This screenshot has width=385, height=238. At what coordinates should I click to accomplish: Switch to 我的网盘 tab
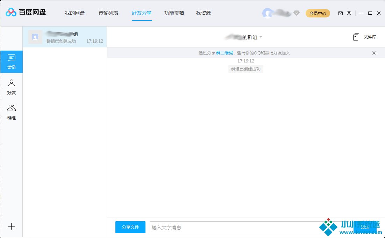75,13
